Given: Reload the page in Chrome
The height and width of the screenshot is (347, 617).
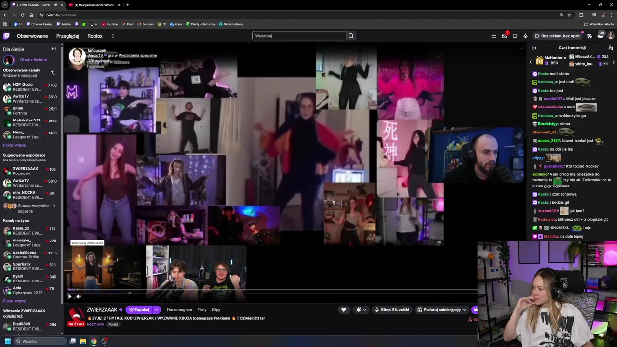Looking at the screenshot, I should click(22, 15).
